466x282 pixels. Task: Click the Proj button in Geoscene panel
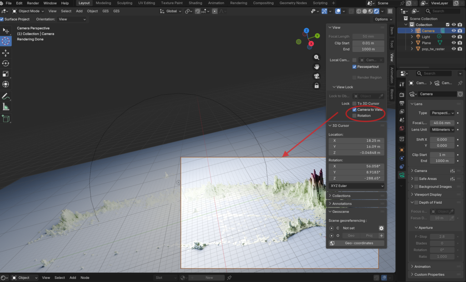pyautogui.click(x=369, y=236)
